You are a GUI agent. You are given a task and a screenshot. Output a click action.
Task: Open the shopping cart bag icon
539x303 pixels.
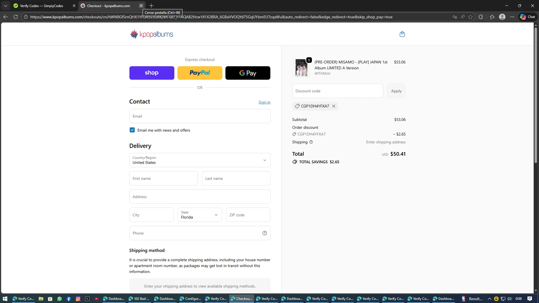(x=402, y=34)
